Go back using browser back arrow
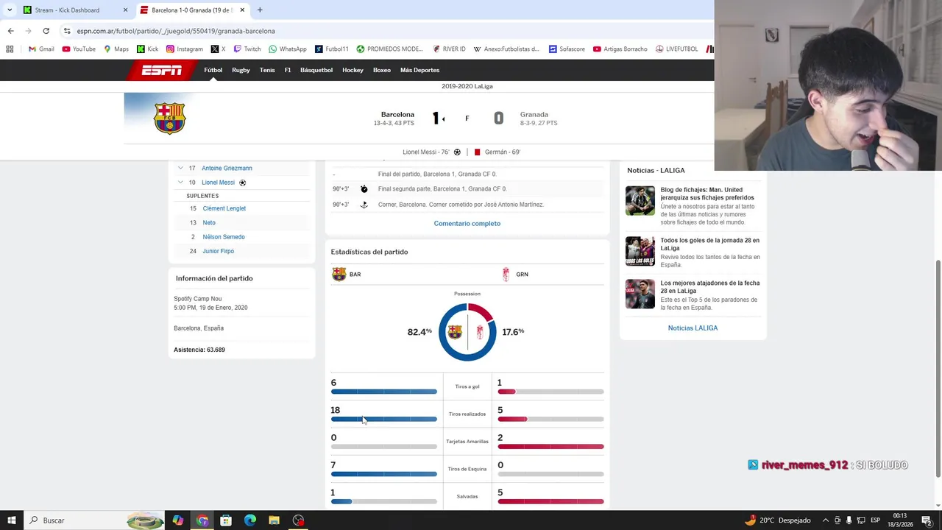Screen dimensions: 942x530 click(10, 31)
